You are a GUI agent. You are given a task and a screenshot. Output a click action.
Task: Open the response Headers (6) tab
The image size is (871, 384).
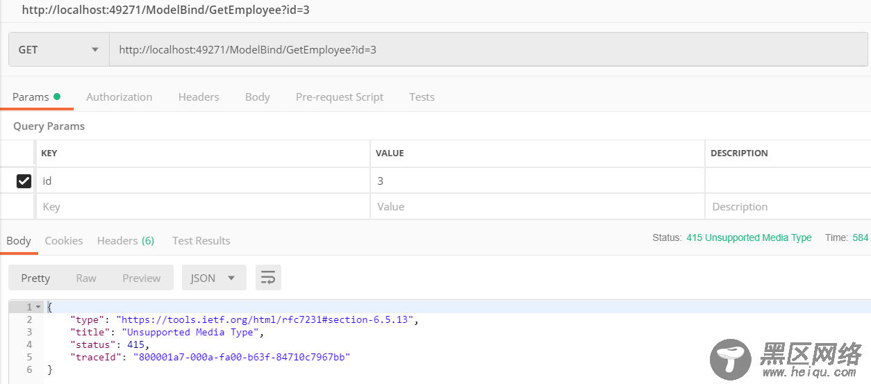point(126,241)
